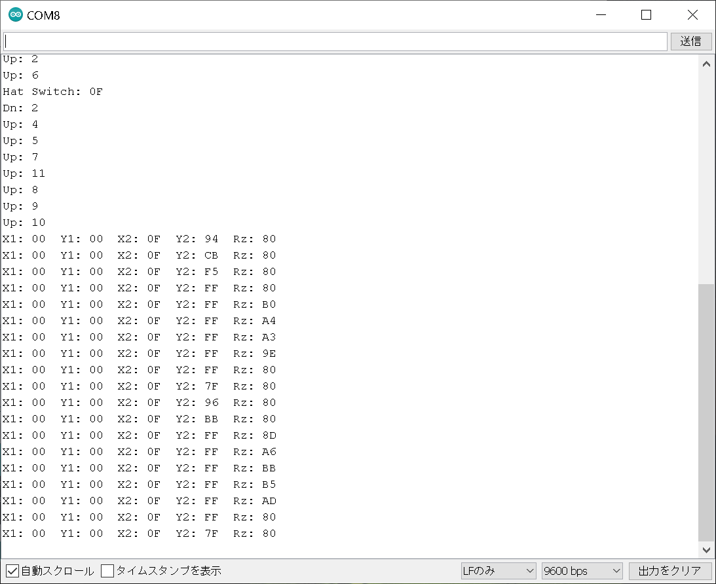Screen dimensions: 716x584
Task: Click the Y2 value '94'
Action: pos(212,239)
